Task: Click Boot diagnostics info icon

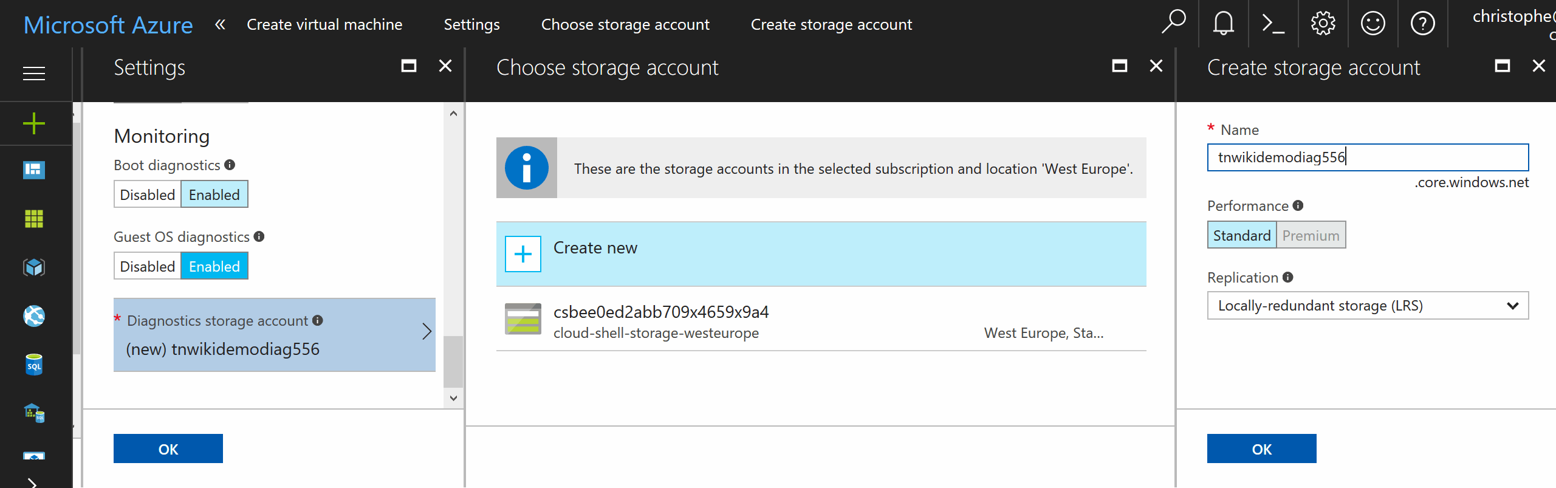Action: coord(230,165)
